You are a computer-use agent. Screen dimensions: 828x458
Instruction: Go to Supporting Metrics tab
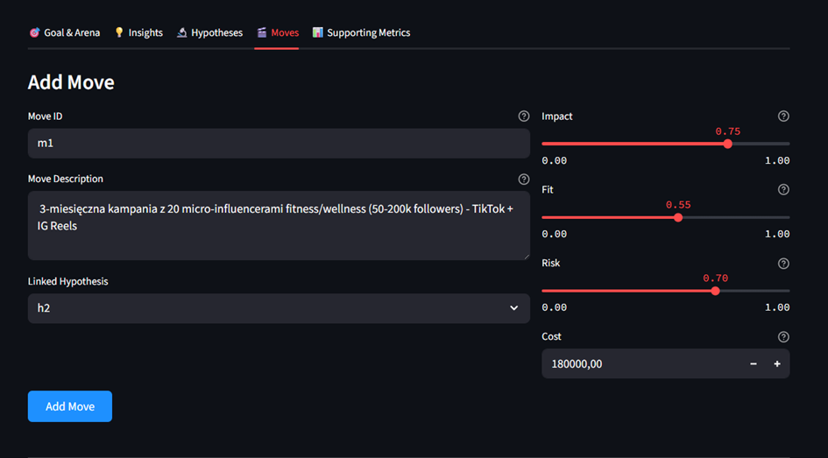click(361, 32)
